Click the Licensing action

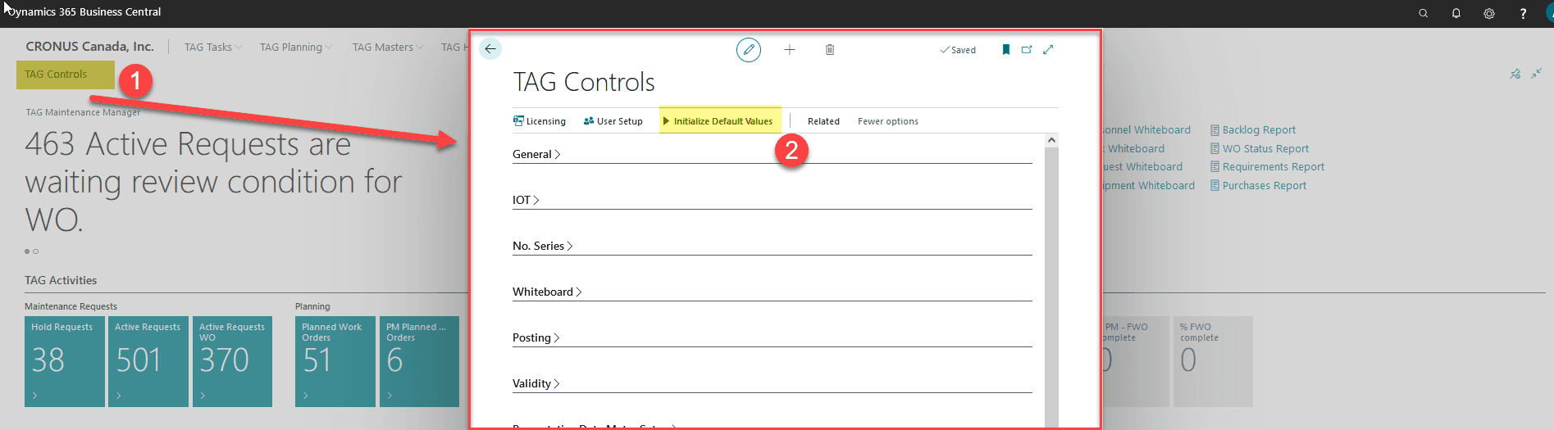coord(540,121)
